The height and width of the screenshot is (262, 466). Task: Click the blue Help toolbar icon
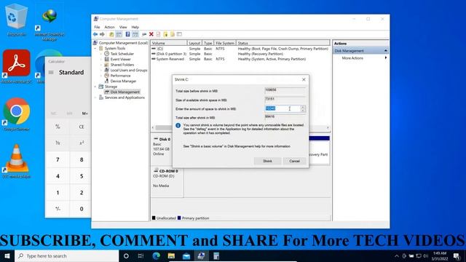tap(128, 34)
